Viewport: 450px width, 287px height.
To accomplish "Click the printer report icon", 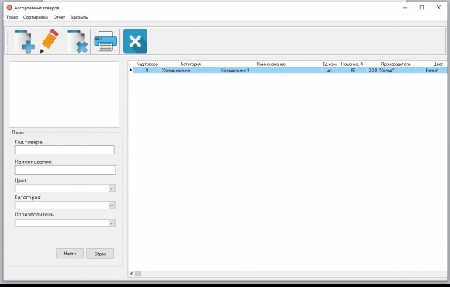I will pos(106,41).
